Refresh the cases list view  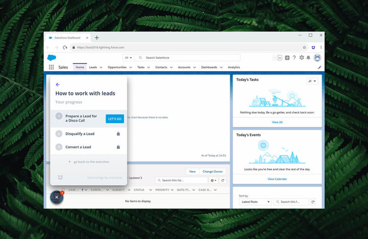(x=223, y=180)
